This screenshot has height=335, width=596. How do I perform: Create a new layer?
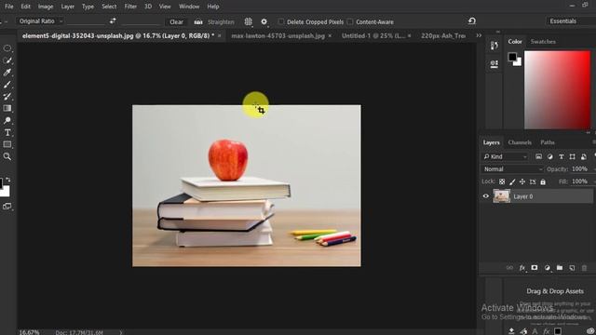572,268
